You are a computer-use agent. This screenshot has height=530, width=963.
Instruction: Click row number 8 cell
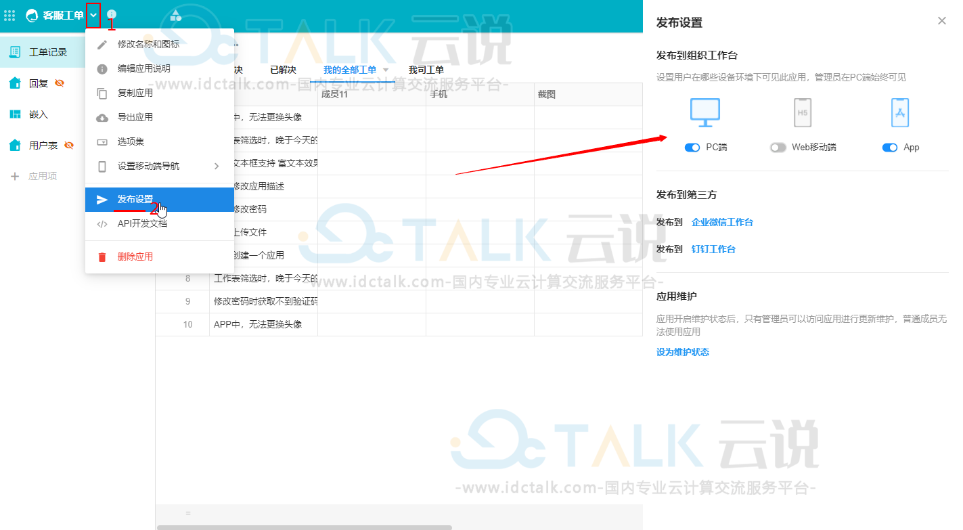pyautogui.click(x=187, y=278)
